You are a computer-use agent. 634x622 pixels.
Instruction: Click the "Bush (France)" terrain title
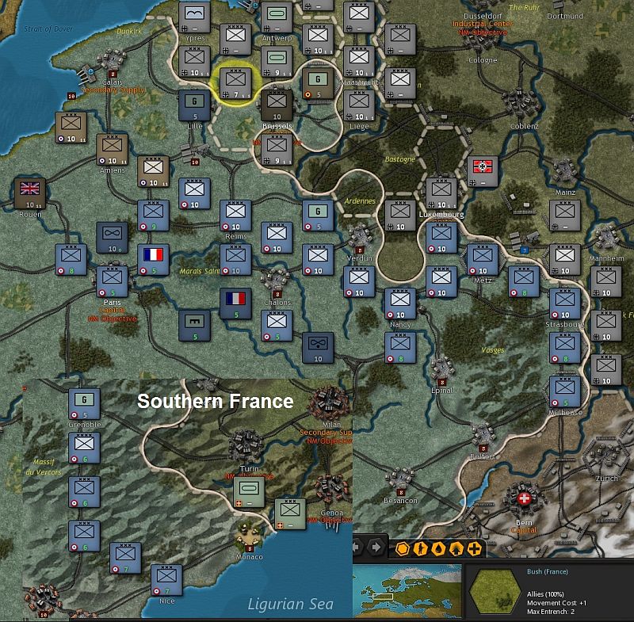click(x=547, y=571)
